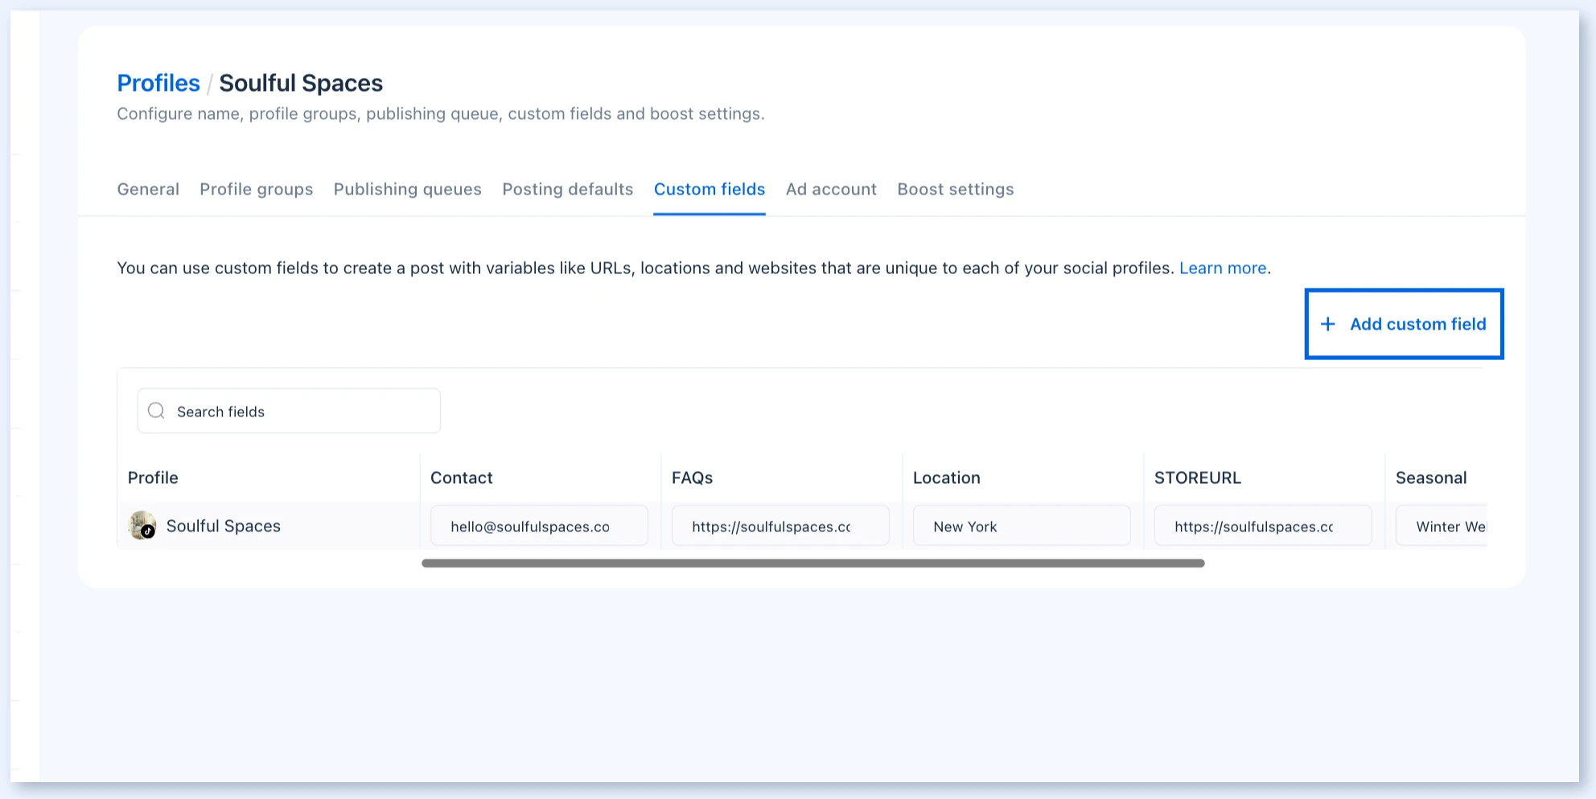Click the Add custom field button

pos(1404,324)
